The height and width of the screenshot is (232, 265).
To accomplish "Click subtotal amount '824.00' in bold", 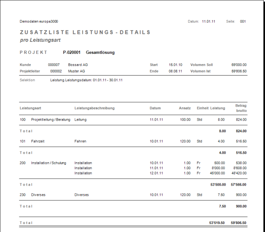I will click(x=241, y=131).
